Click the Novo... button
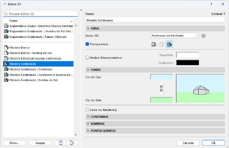The image size is (229, 148). click(15, 143)
